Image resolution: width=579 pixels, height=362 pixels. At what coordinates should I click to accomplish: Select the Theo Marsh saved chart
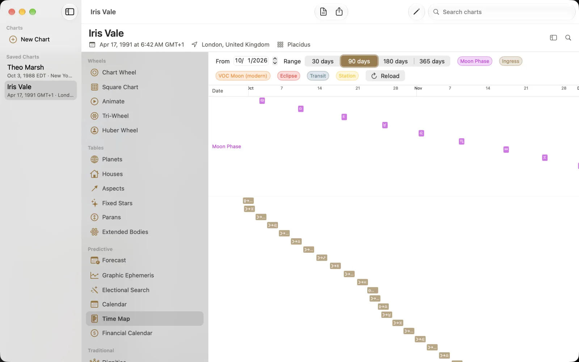point(41,71)
